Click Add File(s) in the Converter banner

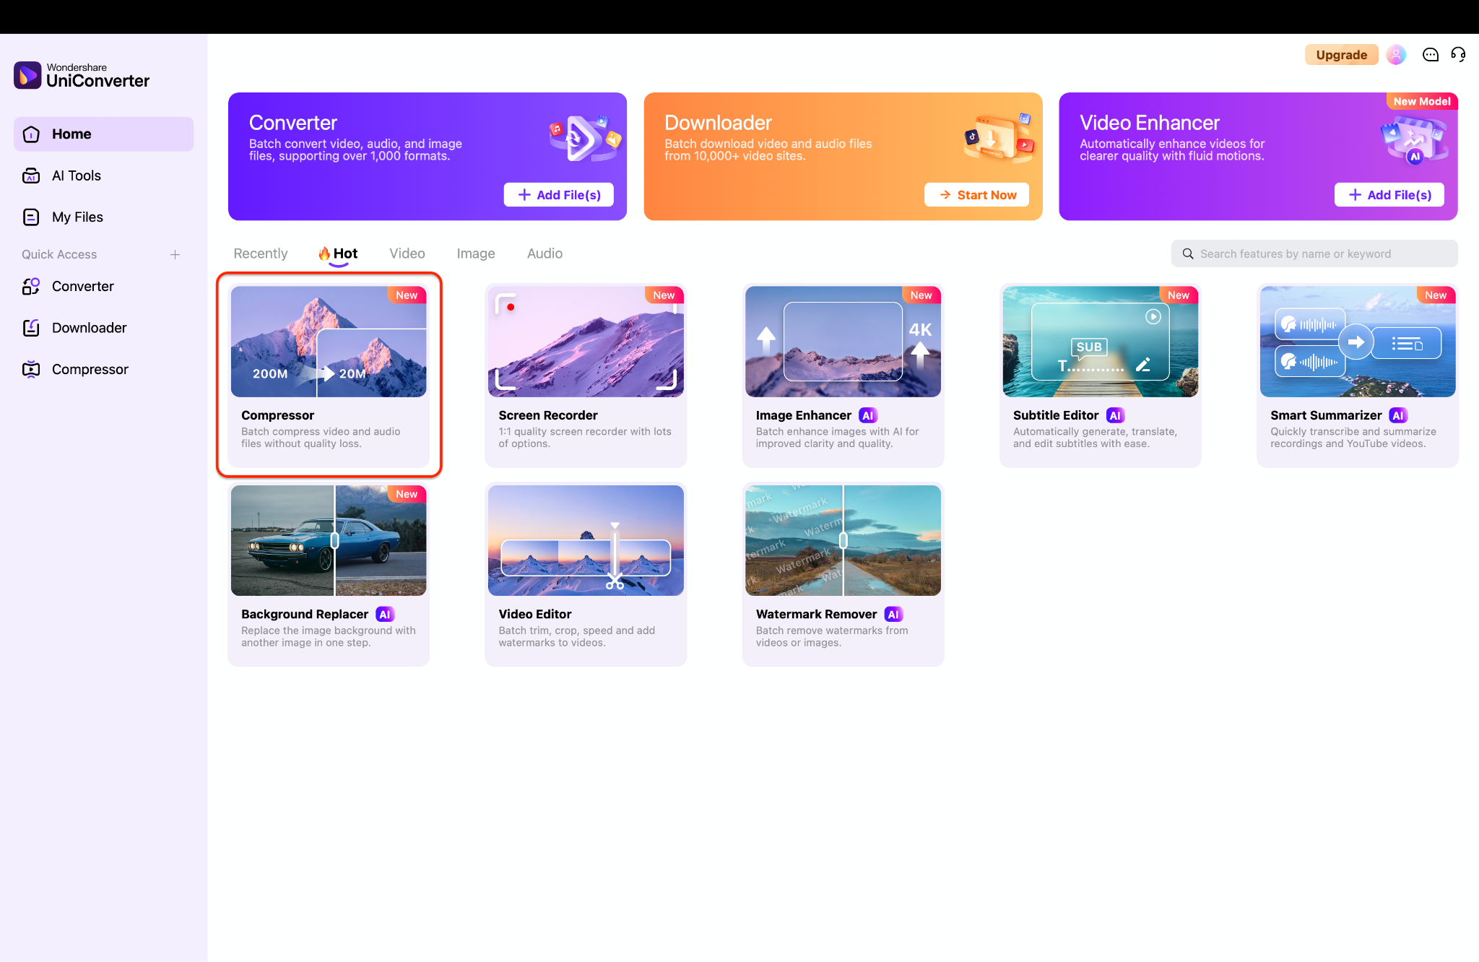[558, 194]
